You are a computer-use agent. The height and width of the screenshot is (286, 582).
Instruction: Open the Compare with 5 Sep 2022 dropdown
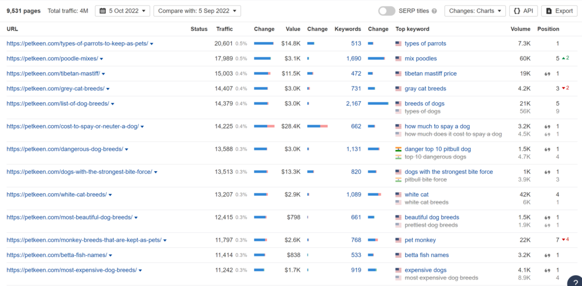click(x=197, y=11)
